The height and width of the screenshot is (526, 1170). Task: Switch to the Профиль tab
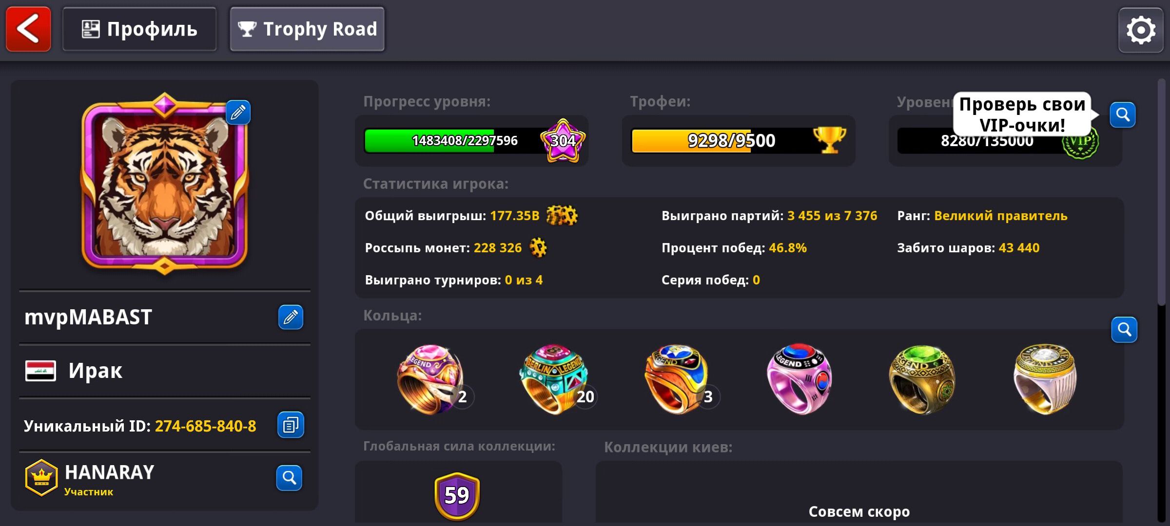coord(139,29)
